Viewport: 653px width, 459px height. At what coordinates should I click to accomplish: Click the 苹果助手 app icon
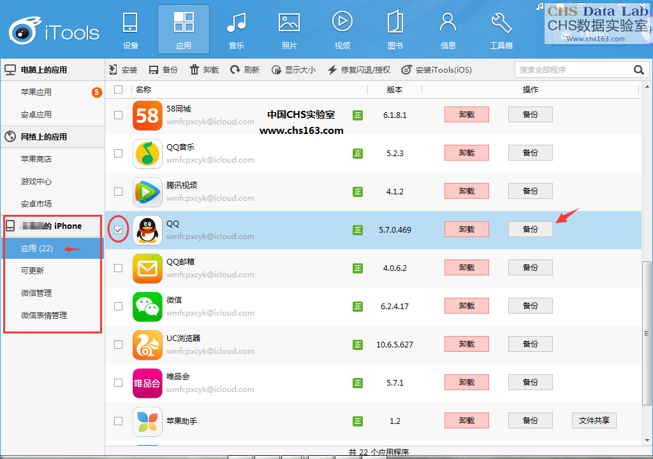tap(147, 421)
